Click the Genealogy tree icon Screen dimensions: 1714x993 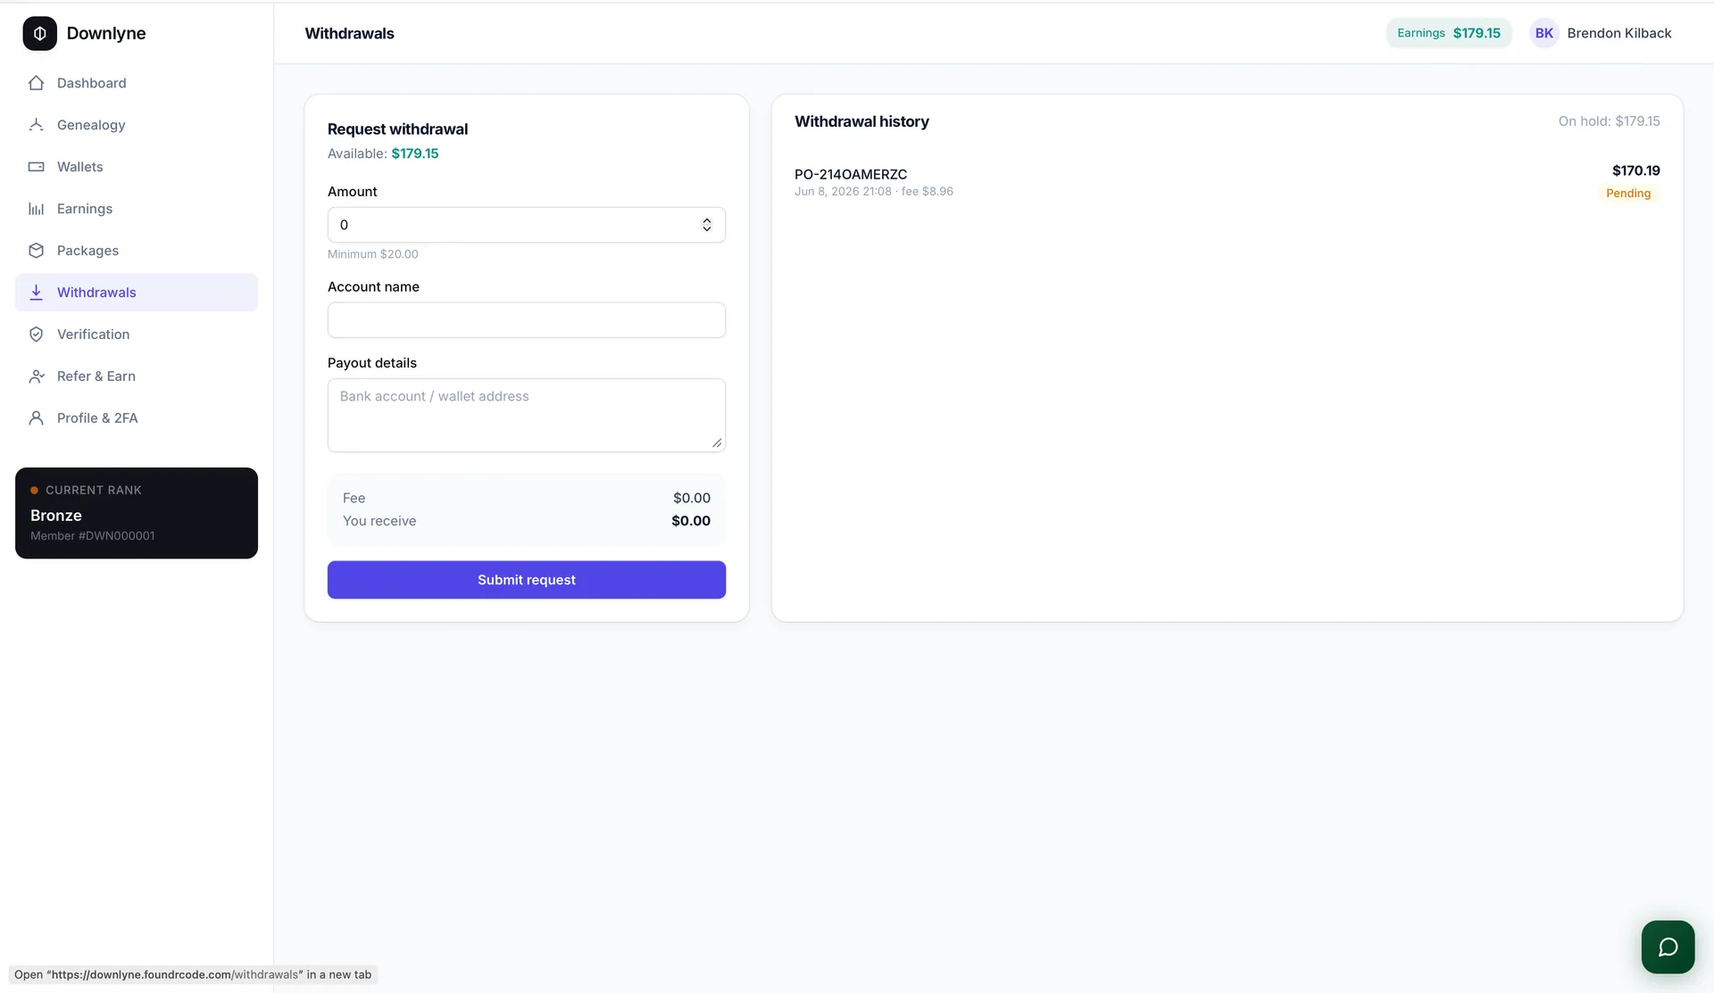[x=36, y=125]
